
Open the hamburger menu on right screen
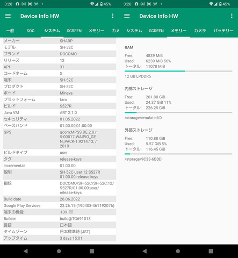click(x=127, y=16)
